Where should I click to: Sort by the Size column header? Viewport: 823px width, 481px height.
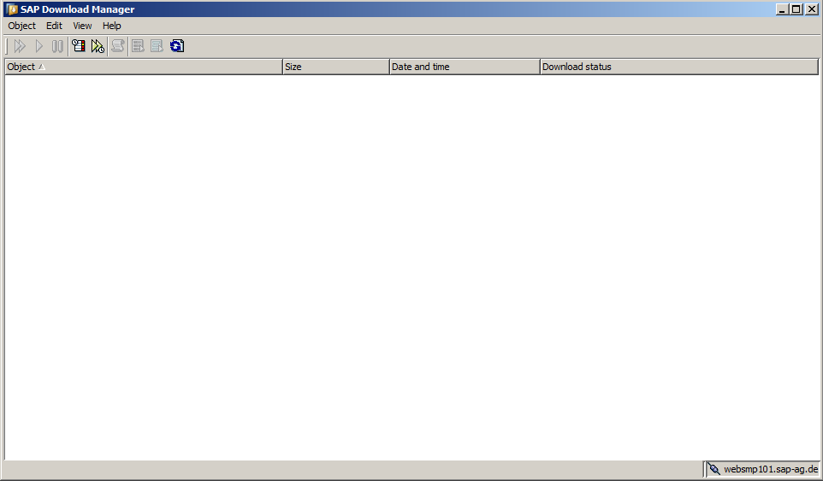point(336,67)
